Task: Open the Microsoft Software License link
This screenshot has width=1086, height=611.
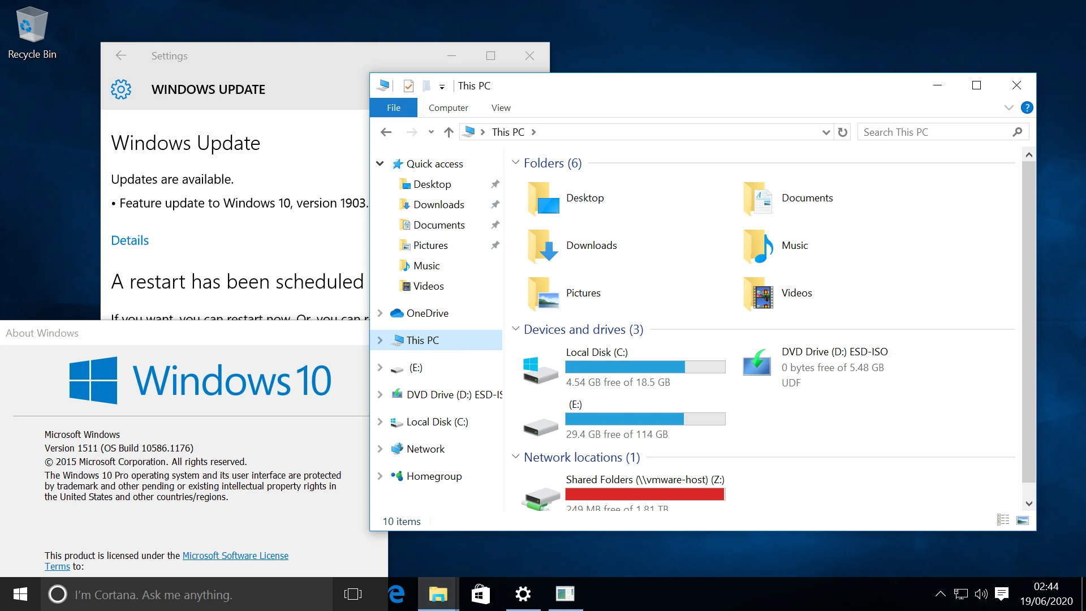Action: coord(235,556)
